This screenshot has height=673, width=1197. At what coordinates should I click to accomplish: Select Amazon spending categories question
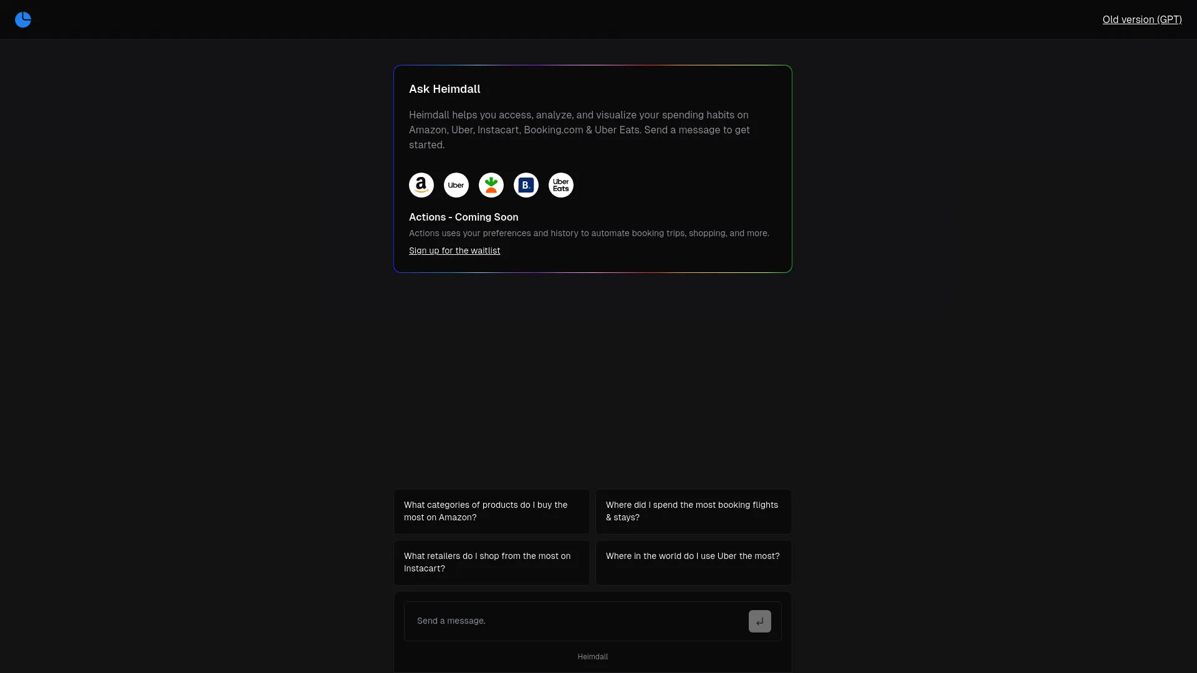pyautogui.click(x=491, y=511)
